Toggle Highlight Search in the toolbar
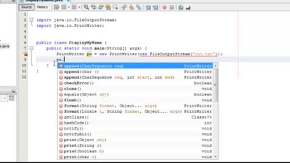This screenshot has height=163, width=290. [x=108, y=7]
